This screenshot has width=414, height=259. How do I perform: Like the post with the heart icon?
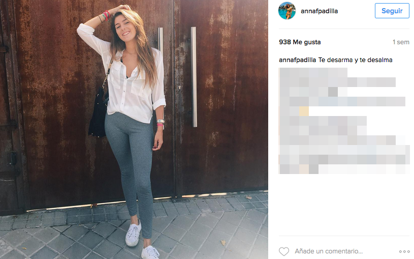(x=284, y=251)
